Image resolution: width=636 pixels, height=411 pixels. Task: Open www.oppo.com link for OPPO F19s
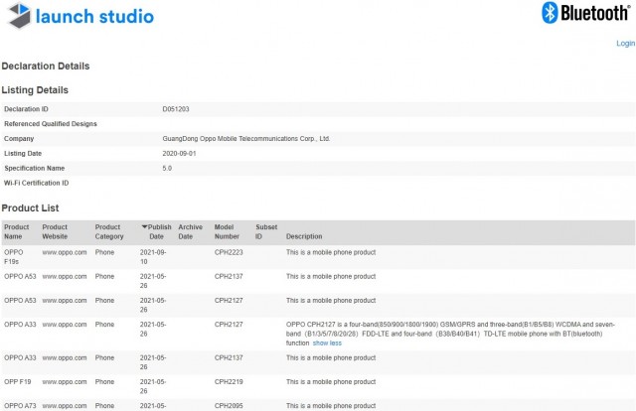pos(64,252)
